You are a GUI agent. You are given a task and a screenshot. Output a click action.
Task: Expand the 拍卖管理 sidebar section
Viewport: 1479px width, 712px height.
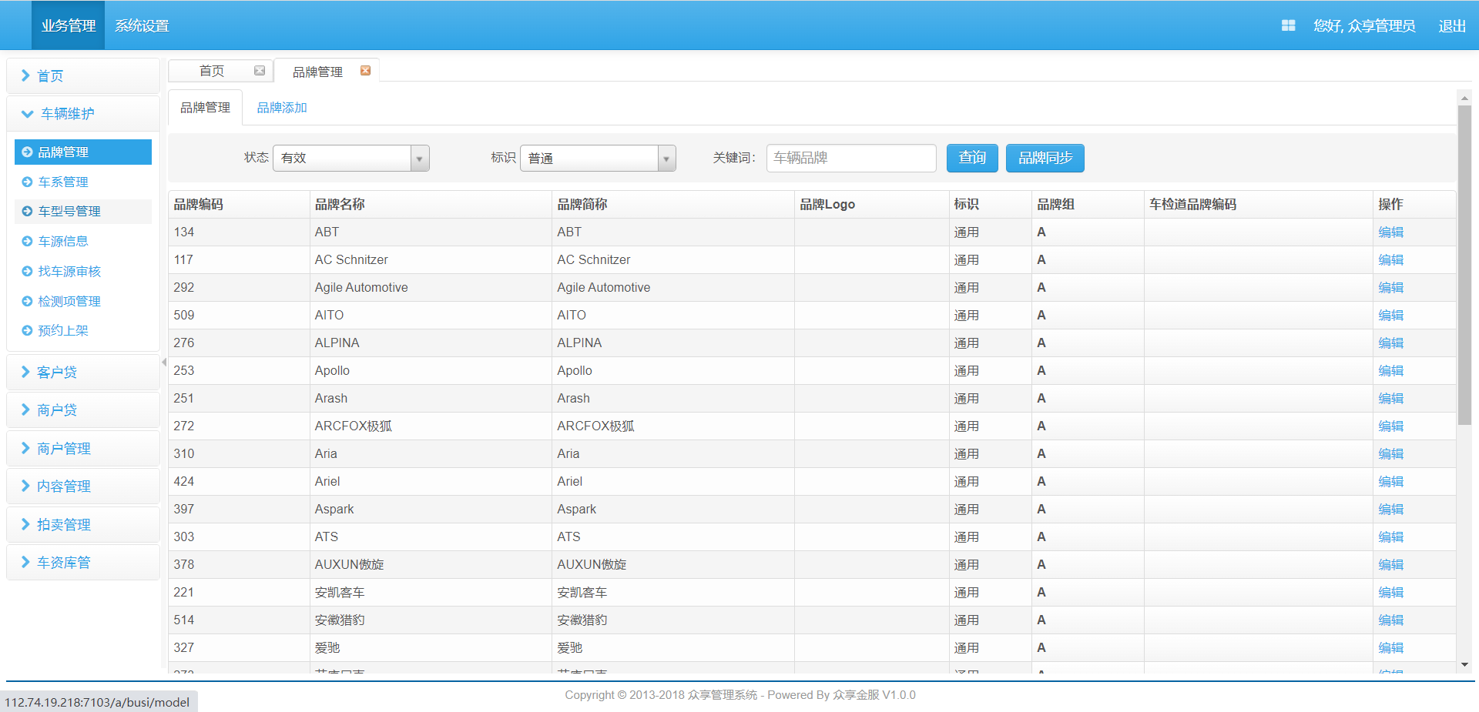83,525
